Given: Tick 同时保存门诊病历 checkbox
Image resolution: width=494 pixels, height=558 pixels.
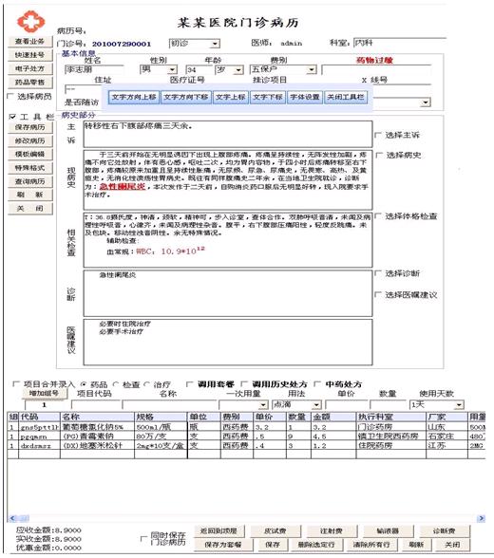Looking at the screenshot, I should (143, 539).
